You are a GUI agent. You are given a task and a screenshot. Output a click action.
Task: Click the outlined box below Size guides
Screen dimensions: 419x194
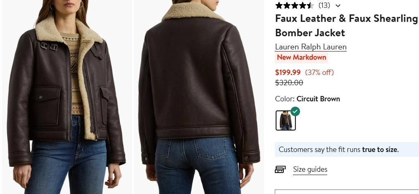click(347, 192)
